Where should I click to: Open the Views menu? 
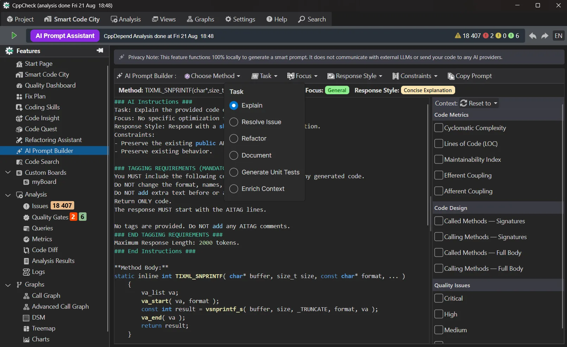click(164, 19)
